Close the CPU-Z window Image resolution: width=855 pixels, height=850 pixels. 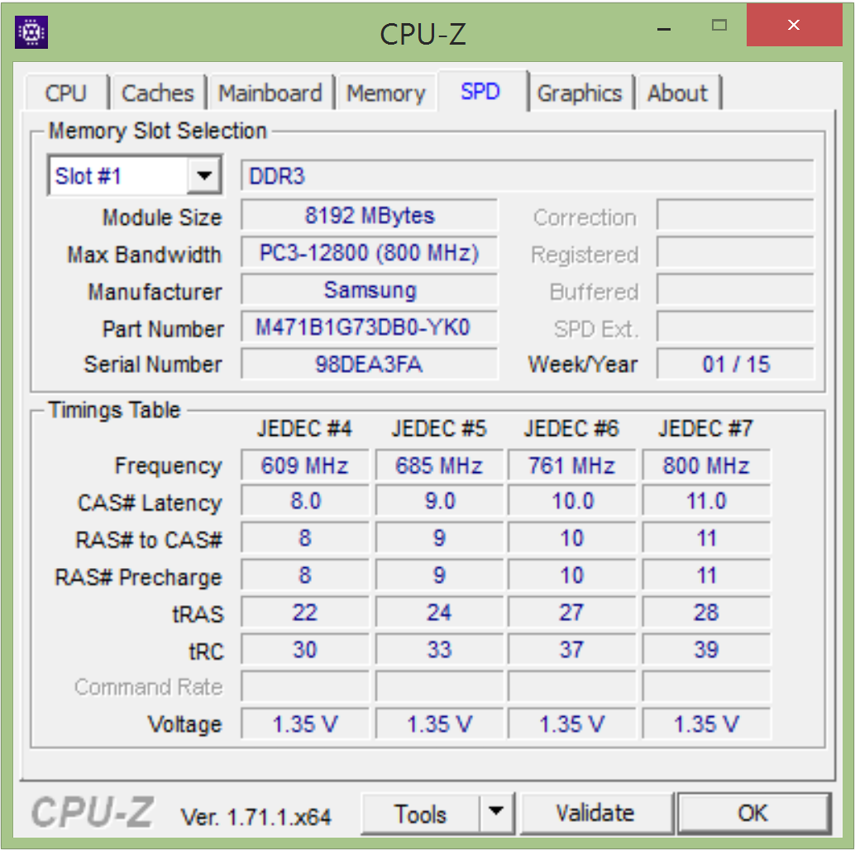click(794, 25)
